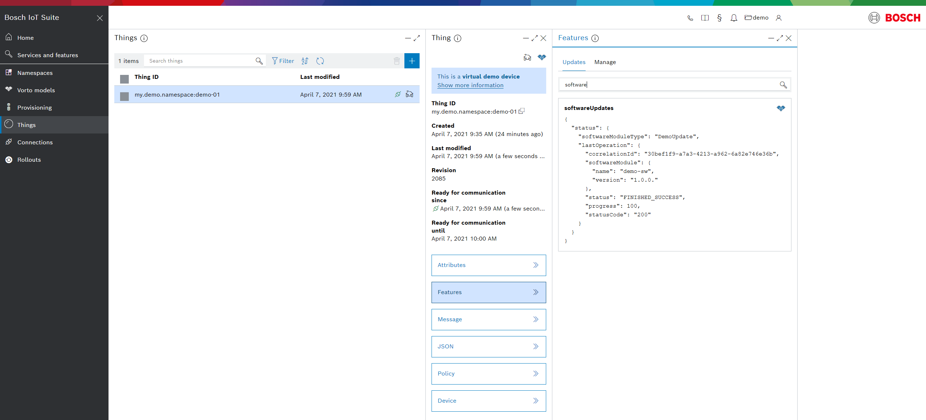Screen dimensions: 926x420
Task: Click the search things magnifier icon
Action: tap(259, 61)
